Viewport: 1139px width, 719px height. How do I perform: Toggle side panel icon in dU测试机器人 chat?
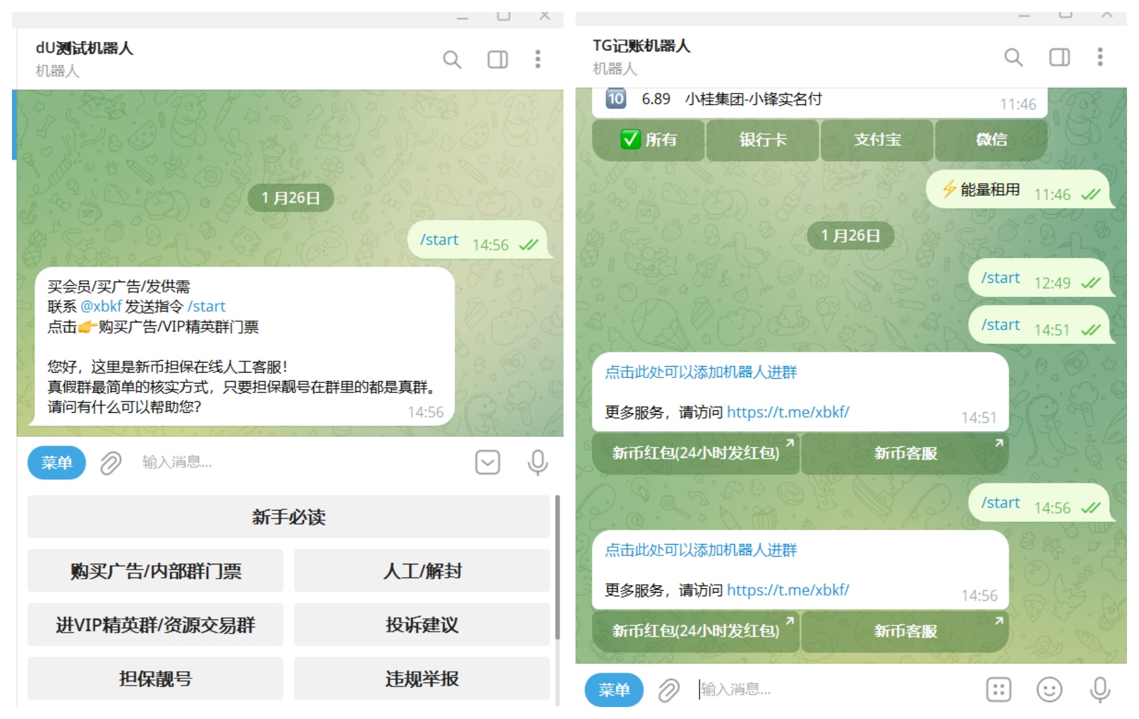click(x=498, y=60)
